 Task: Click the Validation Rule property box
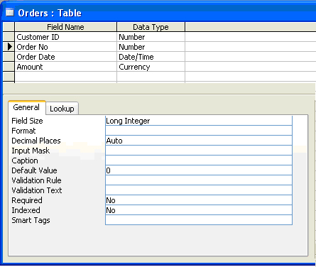pos(199,180)
